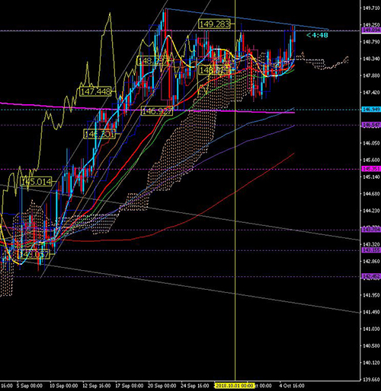Click the highlighted 2018.10.01 00:00 date label
The image size is (381, 391).
tap(234, 386)
